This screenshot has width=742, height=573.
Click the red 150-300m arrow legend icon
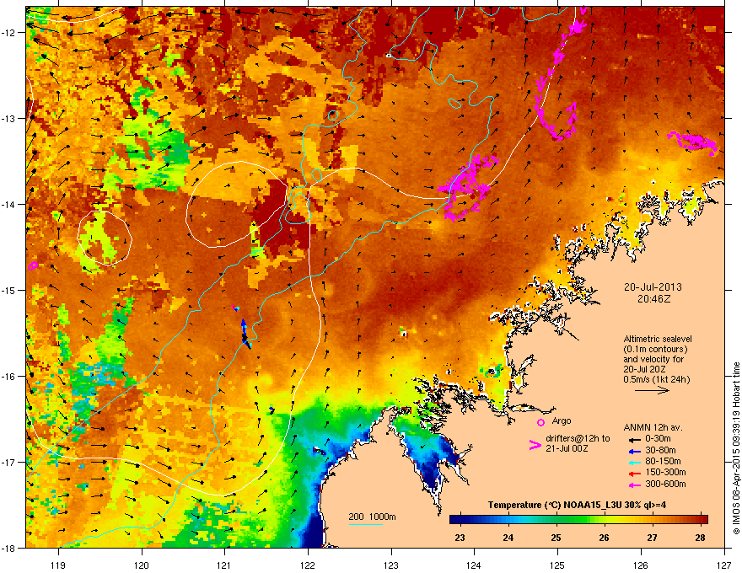(x=634, y=474)
